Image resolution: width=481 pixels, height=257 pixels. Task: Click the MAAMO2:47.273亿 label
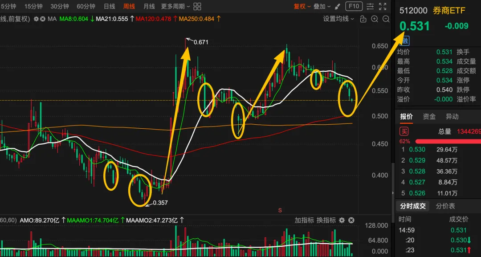(152, 220)
